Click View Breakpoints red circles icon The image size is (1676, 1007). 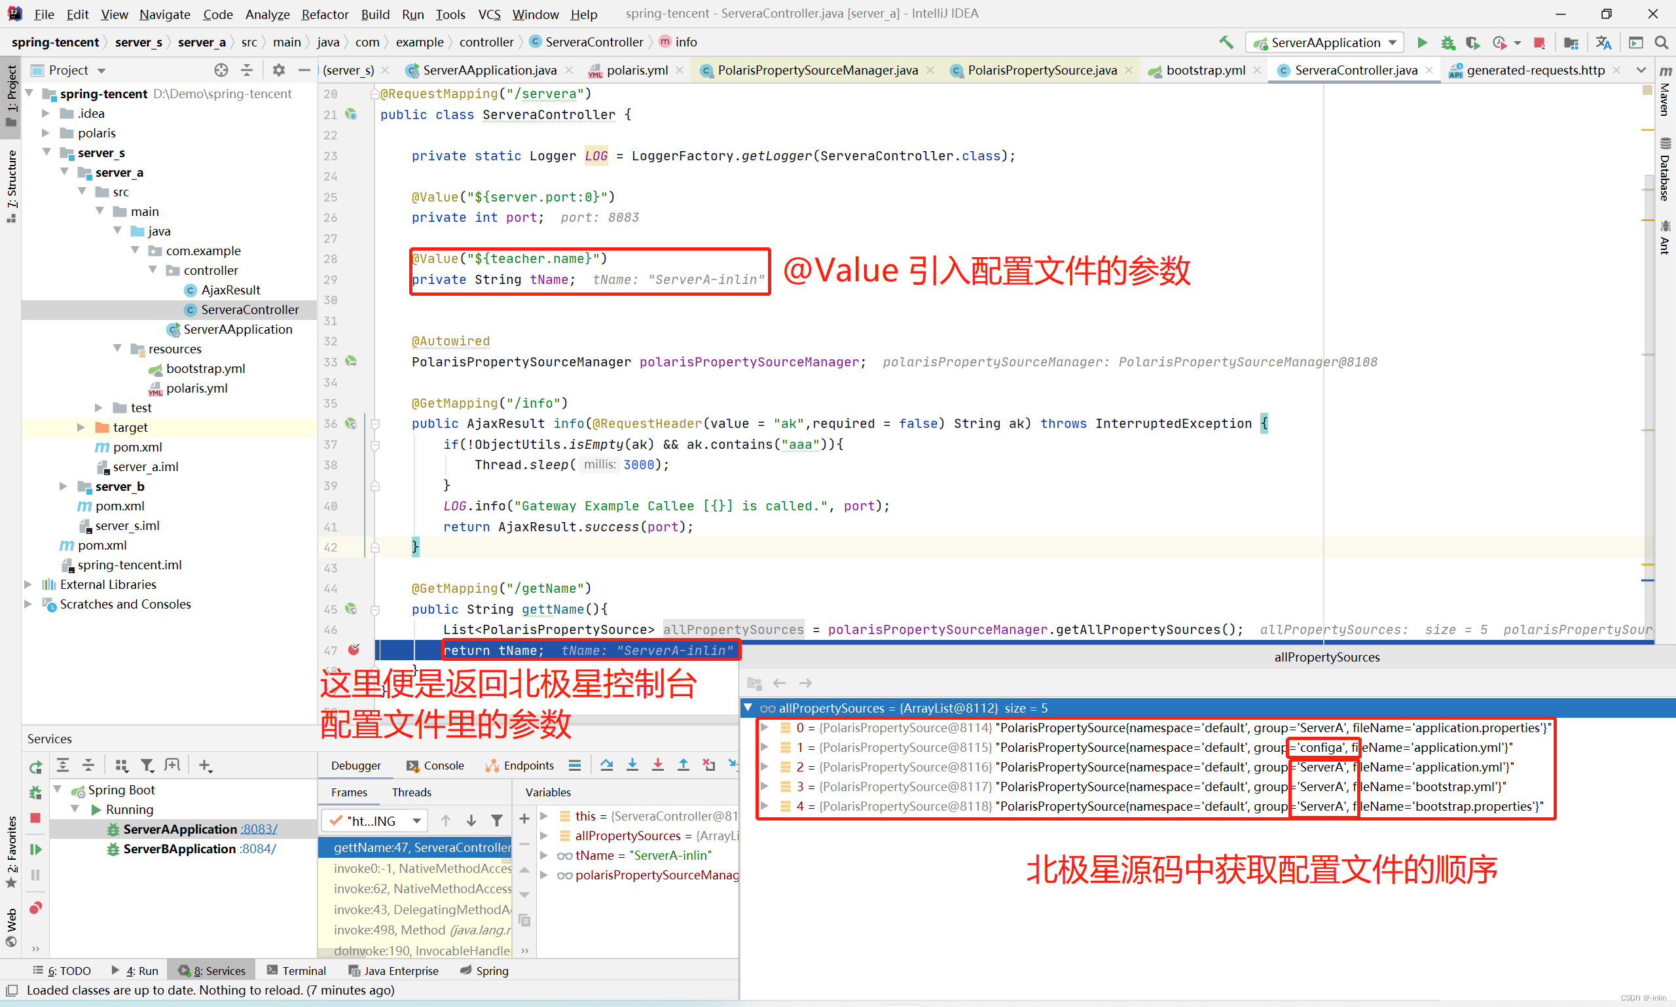(x=35, y=908)
